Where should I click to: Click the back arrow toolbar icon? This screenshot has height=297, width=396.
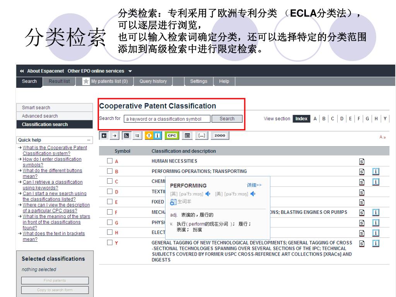coord(104,136)
